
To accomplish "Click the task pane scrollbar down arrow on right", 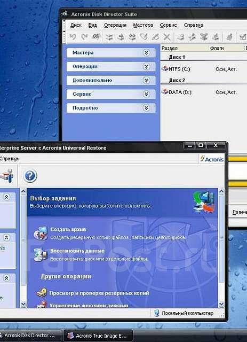I will pos(221,304).
